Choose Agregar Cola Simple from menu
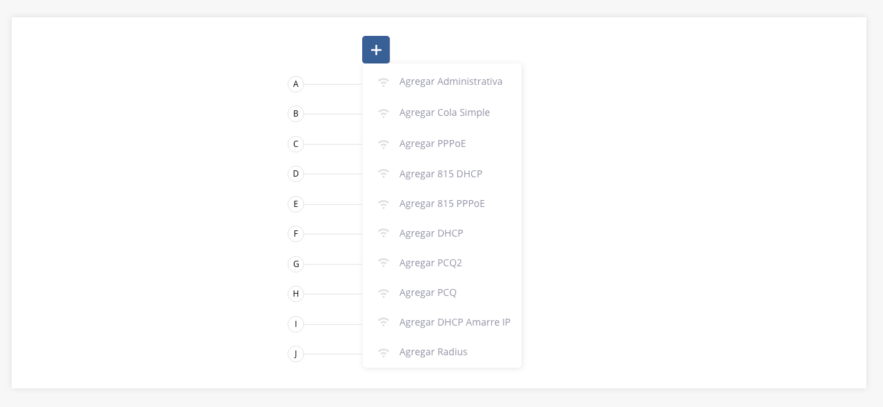Image resolution: width=883 pixels, height=407 pixels. [442, 113]
